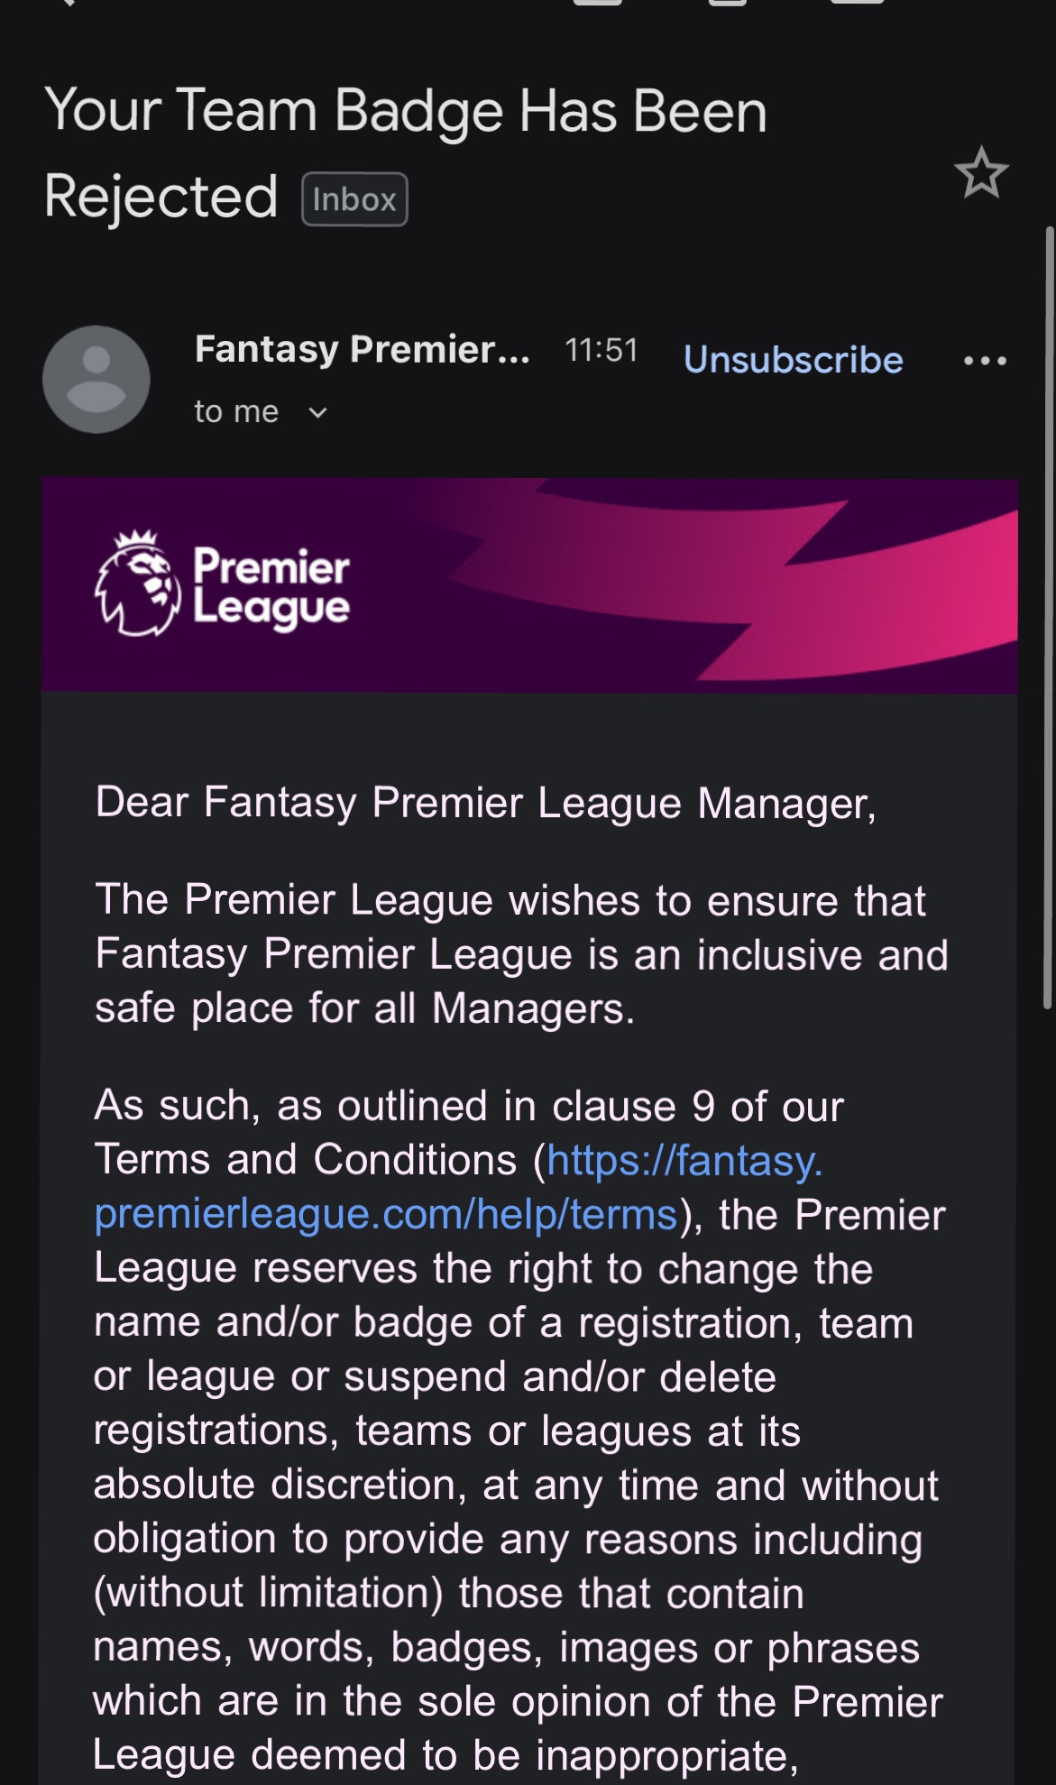Image resolution: width=1056 pixels, height=1785 pixels.
Task: Delete this email using the trash icon
Action: tap(727, 3)
